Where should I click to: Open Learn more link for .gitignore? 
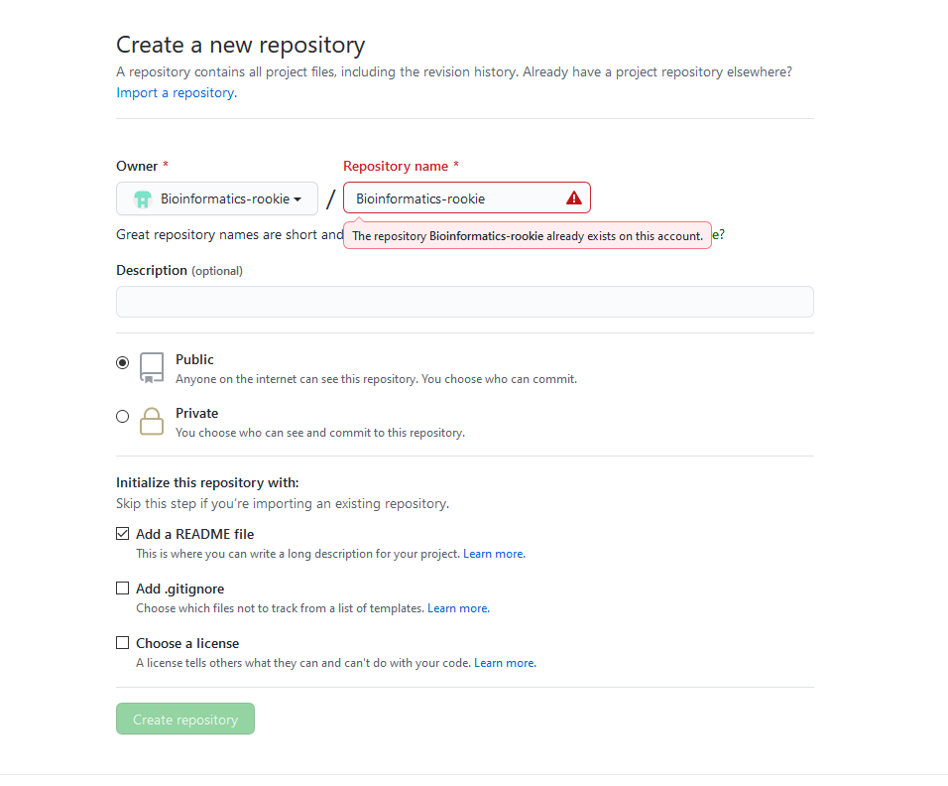(457, 608)
